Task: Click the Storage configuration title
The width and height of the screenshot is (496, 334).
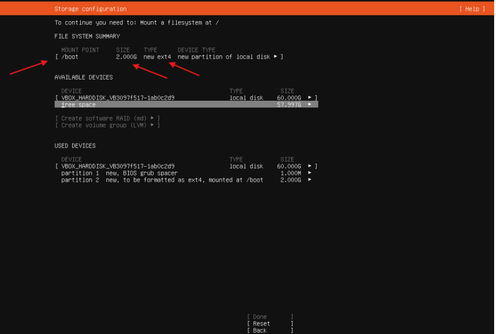Action: (90, 9)
